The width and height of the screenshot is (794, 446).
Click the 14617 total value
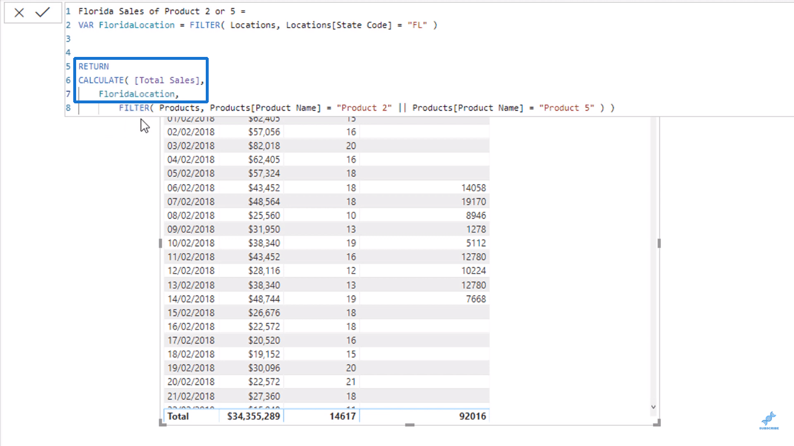[x=343, y=416]
